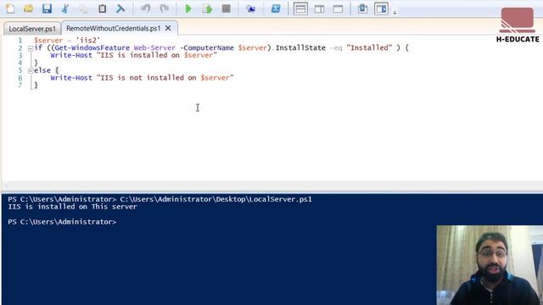The height and width of the screenshot is (305, 543).
Task: Click the "IIS is not installed on $server" string
Action: 165,78
